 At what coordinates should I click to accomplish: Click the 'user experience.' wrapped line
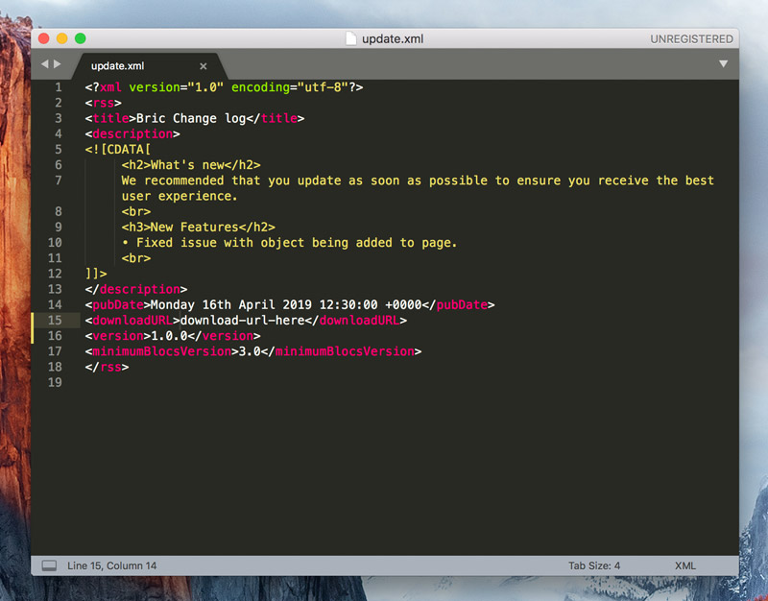(180, 196)
